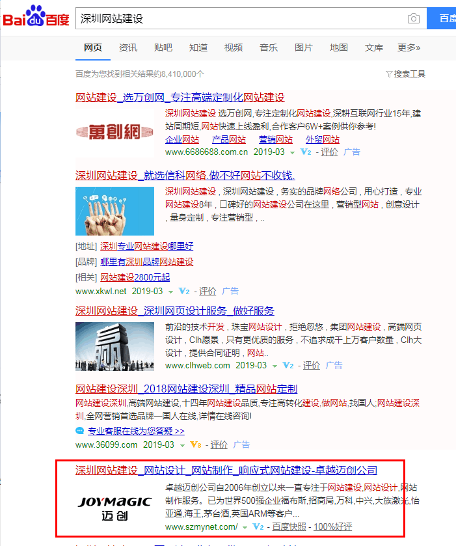The image size is (456, 546).
Task: Expand dropdown arrow after www.xkwl.net date
Action: tap(171, 292)
